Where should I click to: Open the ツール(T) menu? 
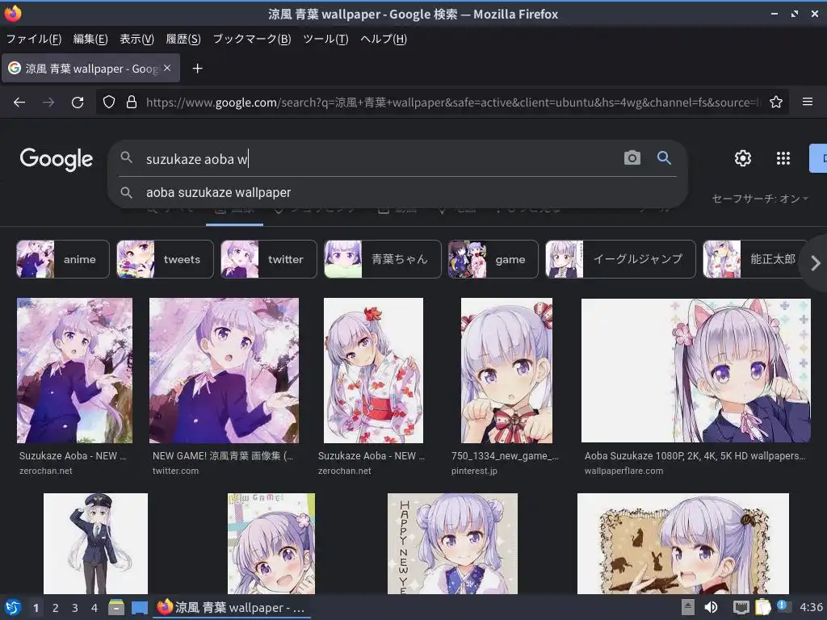tap(325, 39)
